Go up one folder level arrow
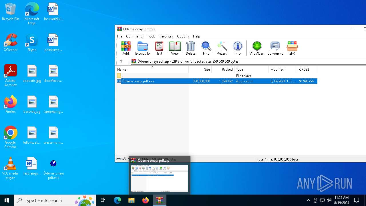This screenshot has height=206, width=366. point(121,61)
